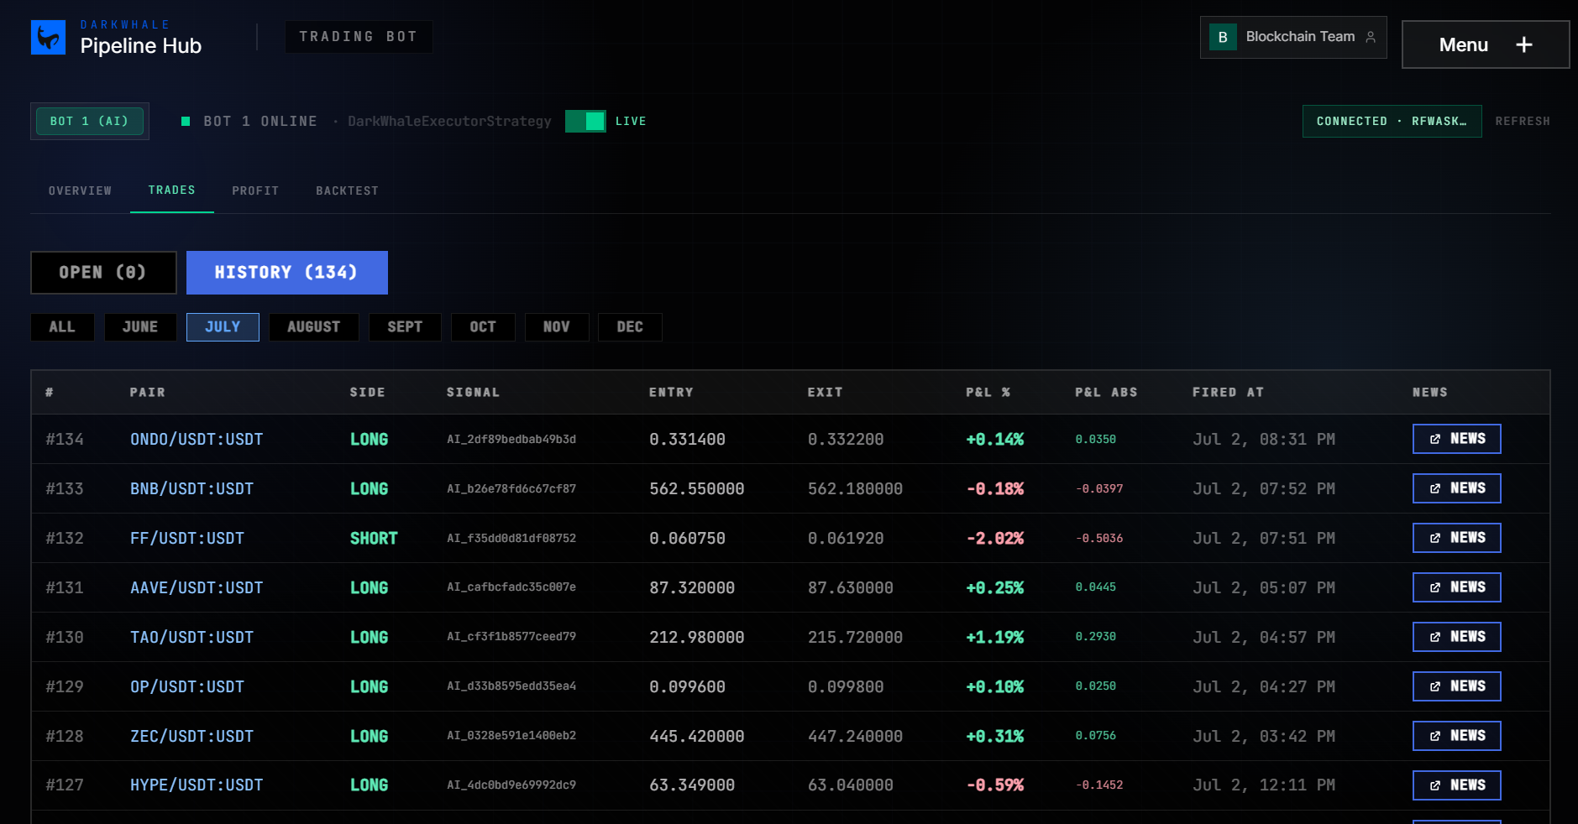Click trade number #134

[x=65, y=440]
